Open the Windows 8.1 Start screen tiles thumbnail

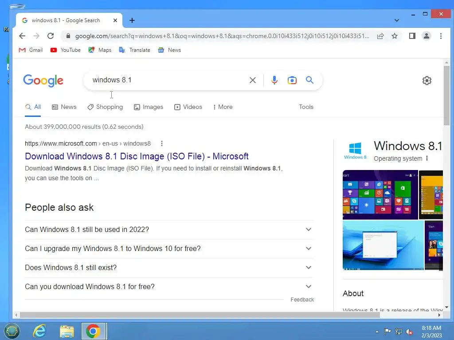coord(380,195)
